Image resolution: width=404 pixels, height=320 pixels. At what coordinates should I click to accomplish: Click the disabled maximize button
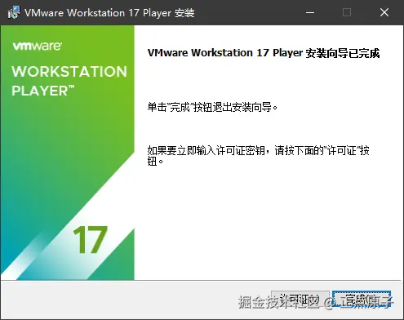click(x=347, y=12)
